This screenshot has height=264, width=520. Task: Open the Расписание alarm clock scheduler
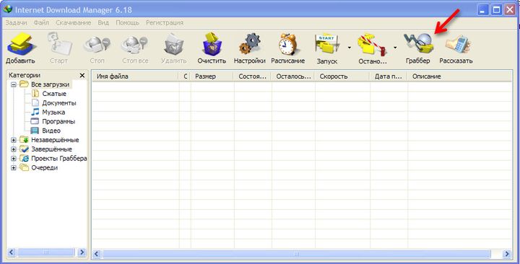[288, 48]
